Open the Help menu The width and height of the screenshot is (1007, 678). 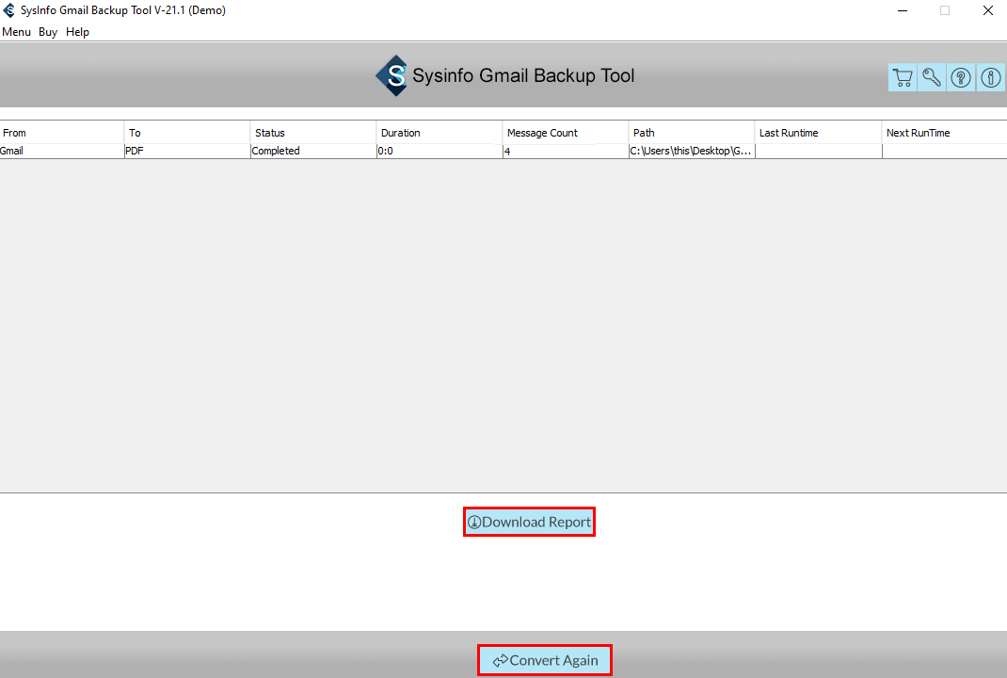coord(77,31)
